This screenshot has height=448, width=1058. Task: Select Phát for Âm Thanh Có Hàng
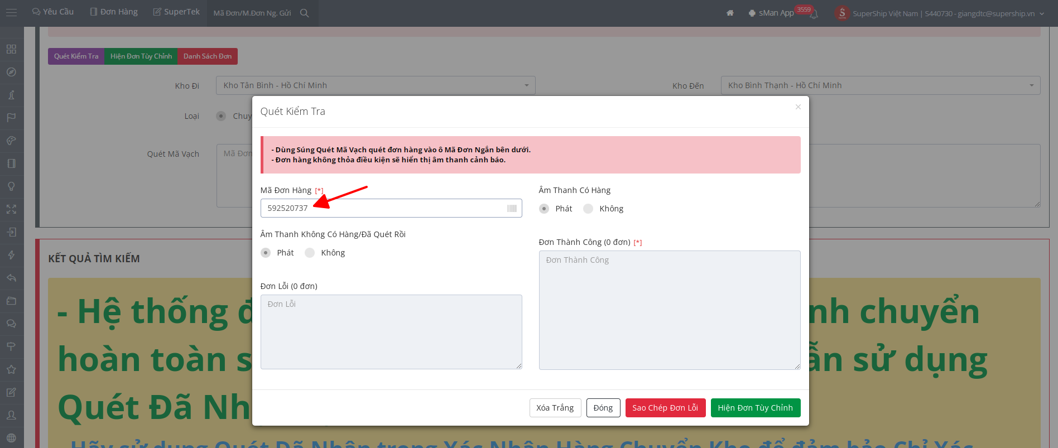[544, 209]
